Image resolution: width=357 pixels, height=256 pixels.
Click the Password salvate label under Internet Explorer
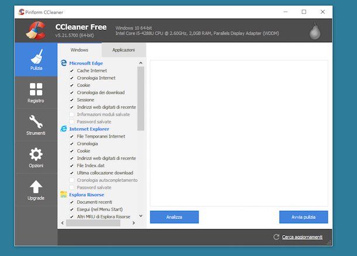click(94, 187)
